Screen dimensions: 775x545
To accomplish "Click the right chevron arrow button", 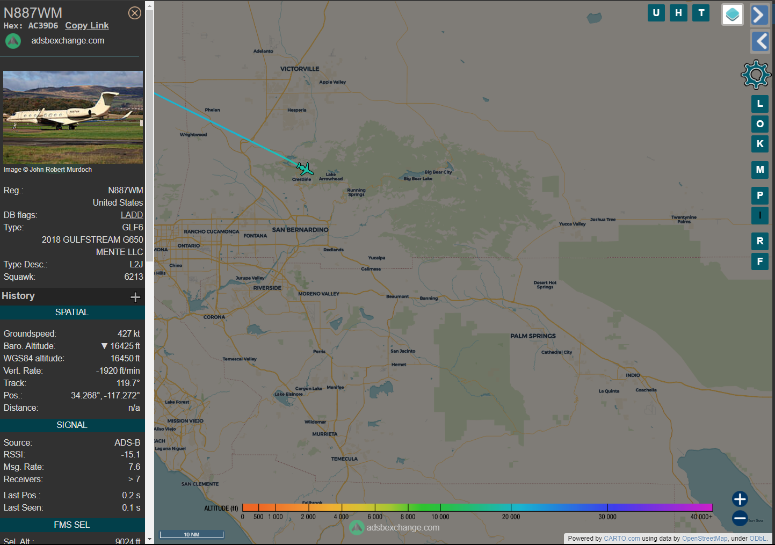I will point(759,14).
